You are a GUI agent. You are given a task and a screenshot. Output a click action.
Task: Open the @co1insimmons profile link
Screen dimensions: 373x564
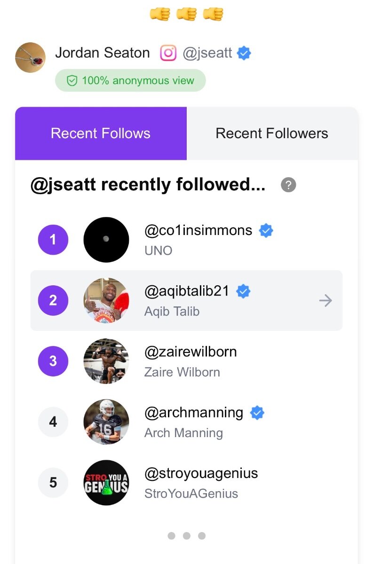tap(198, 230)
